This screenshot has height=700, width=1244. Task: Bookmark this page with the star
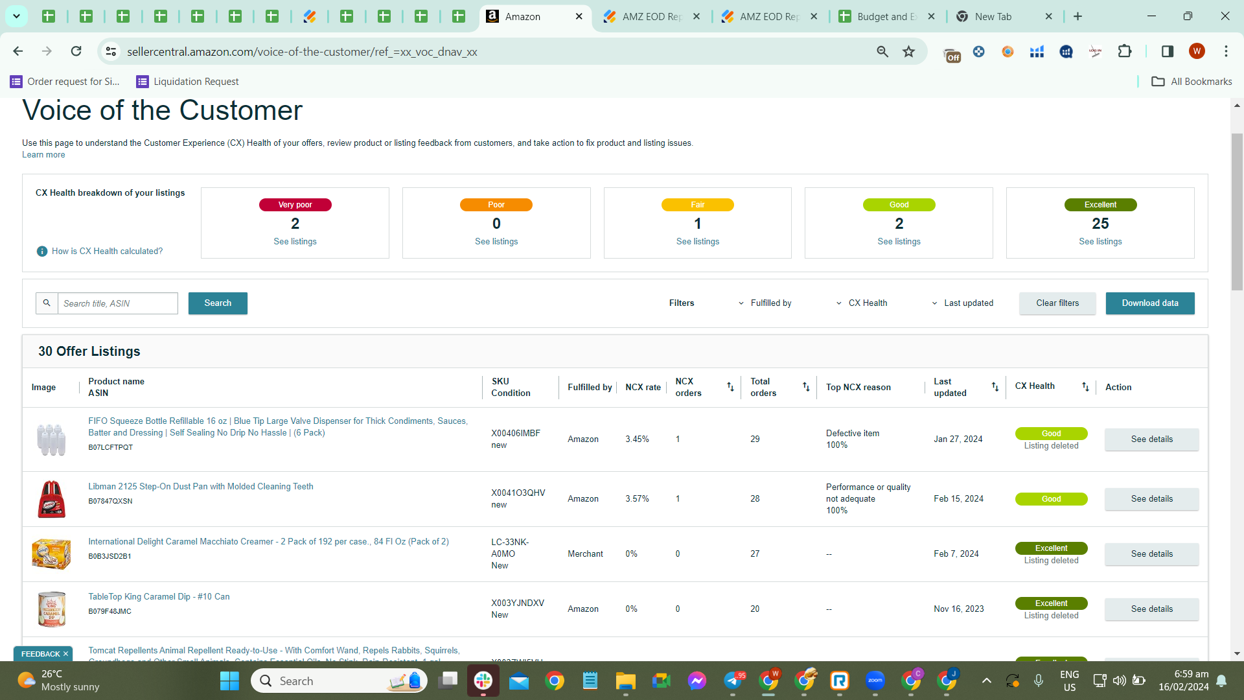[x=909, y=51]
